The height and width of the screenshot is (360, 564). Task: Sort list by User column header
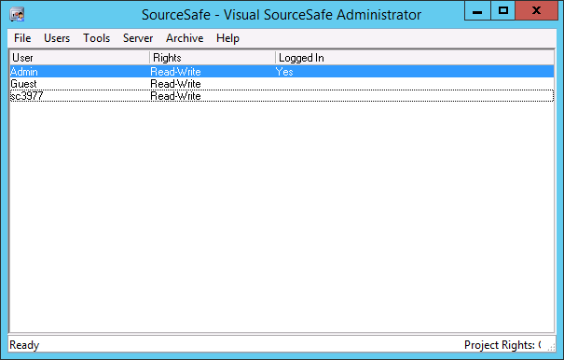[x=79, y=58]
